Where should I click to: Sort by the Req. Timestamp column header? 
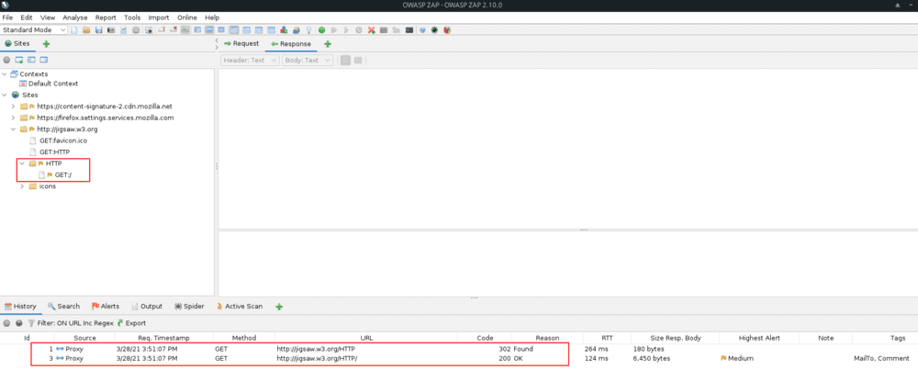(164, 338)
